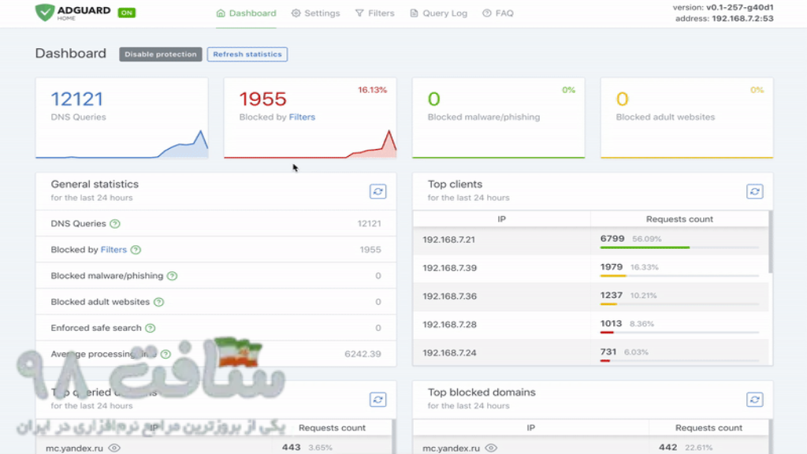Image resolution: width=807 pixels, height=454 pixels.
Task: Click the help icon beside DNS Queries
Action: pyautogui.click(x=115, y=224)
